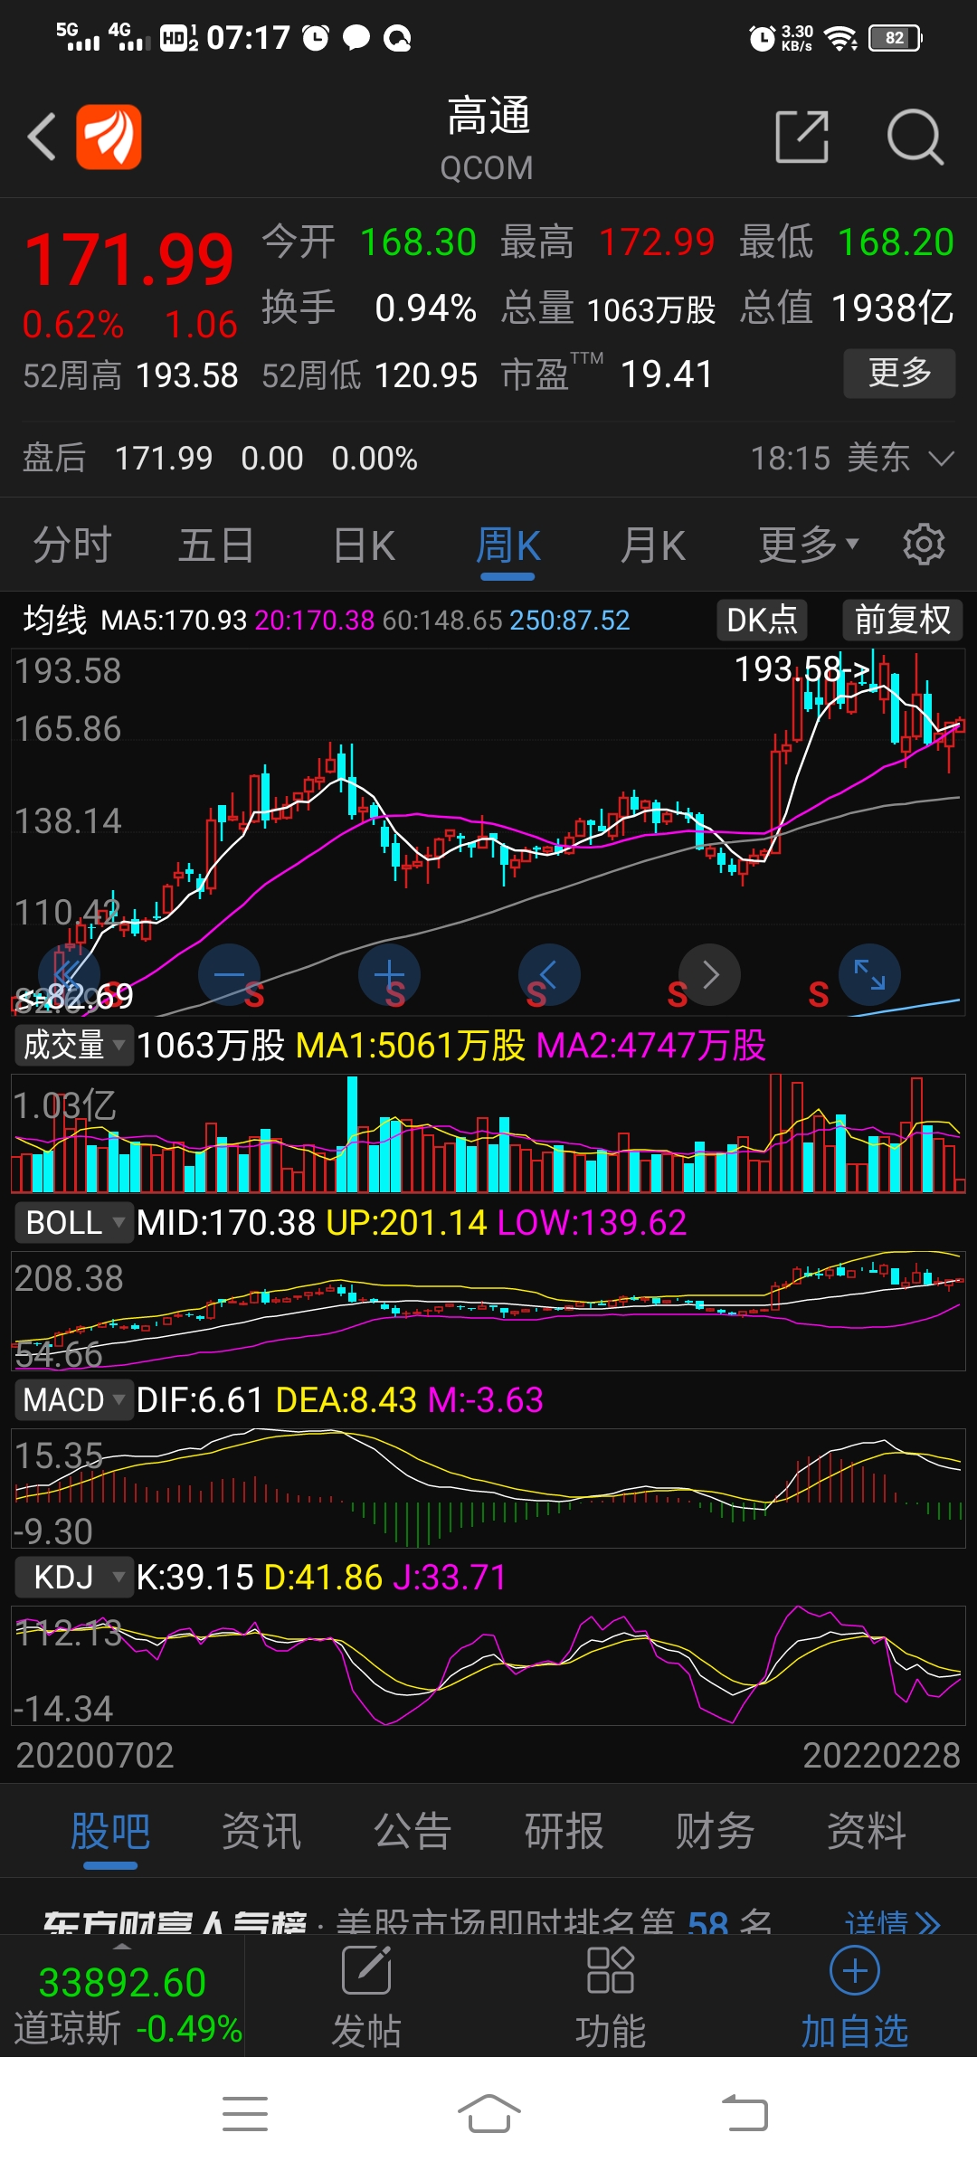Screen dimensions: 977x2171
Task: Open 资讯 news tab
Action: 261,1831
